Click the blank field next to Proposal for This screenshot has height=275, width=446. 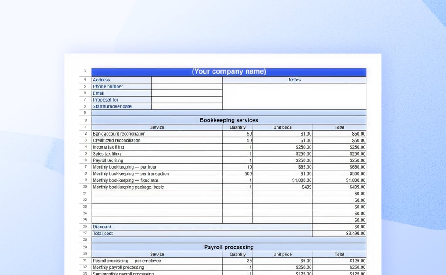(x=186, y=100)
